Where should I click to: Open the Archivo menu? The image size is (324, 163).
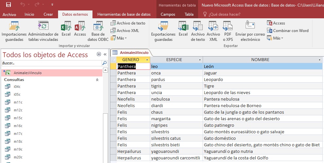[x=9, y=14]
